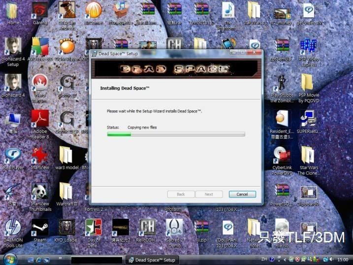Viewport: 353px width, 265px height.
Task: Open Adobe Reader 8 desktop icon
Action: [x=40, y=119]
